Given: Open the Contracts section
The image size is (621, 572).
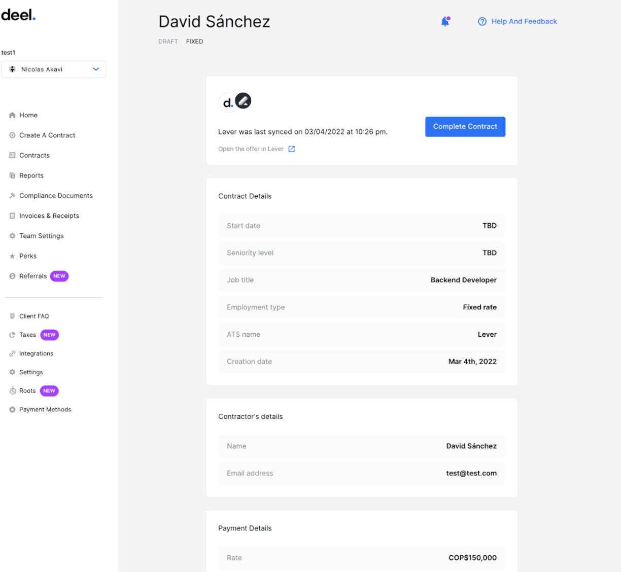Looking at the screenshot, I should click(x=34, y=155).
